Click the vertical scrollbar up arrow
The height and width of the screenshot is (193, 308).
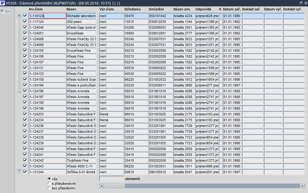[19, 15]
